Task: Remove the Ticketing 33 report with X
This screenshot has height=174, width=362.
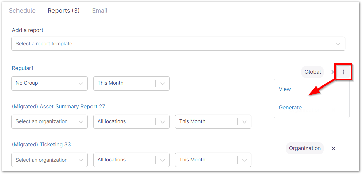Action: [333, 148]
